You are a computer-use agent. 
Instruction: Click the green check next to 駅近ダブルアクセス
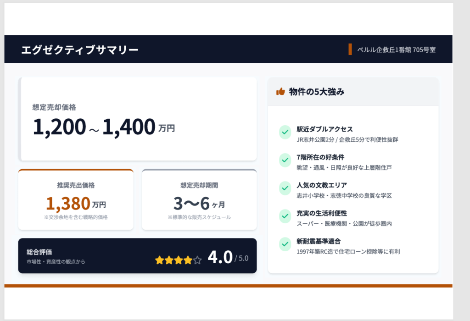click(x=285, y=132)
